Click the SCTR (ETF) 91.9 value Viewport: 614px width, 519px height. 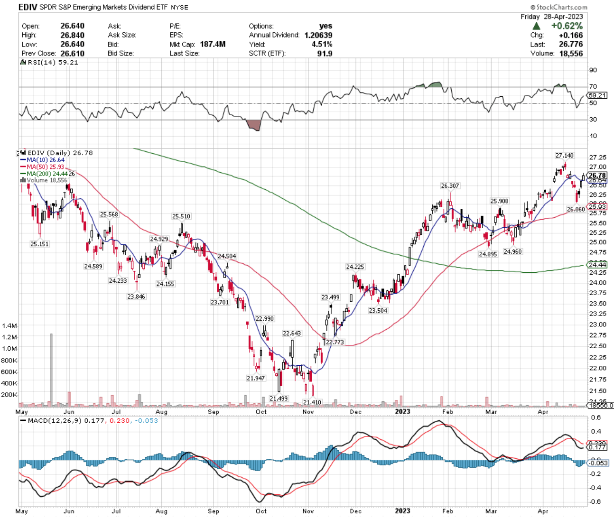(325, 53)
